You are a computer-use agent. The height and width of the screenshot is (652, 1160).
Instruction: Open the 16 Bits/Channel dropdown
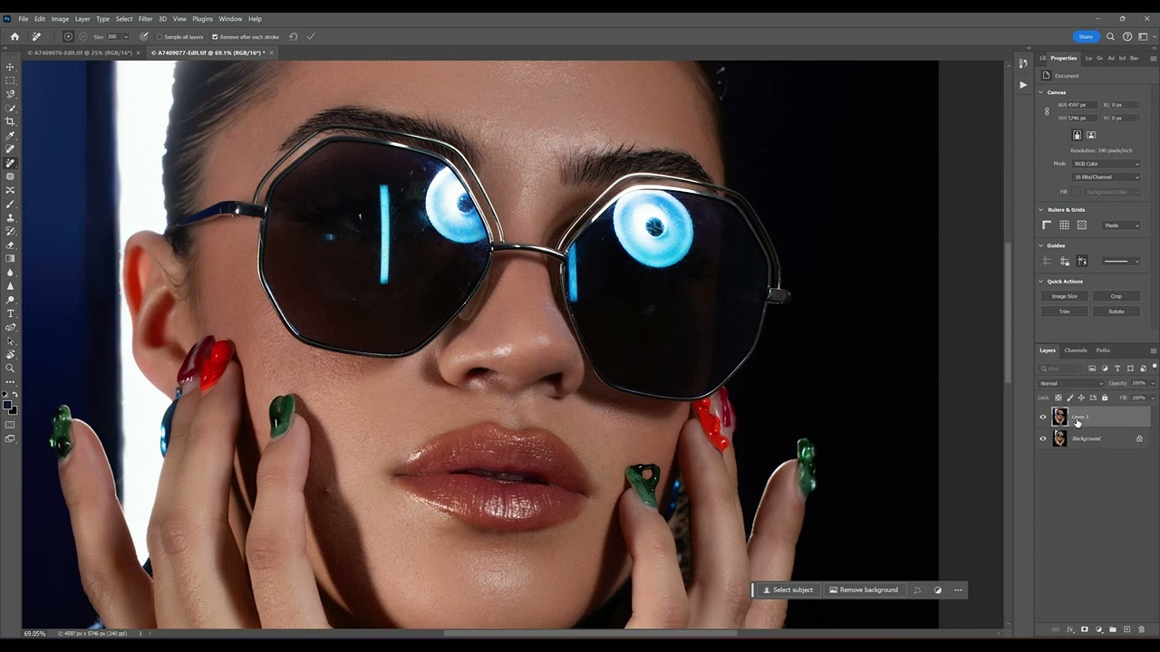point(1106,177)
